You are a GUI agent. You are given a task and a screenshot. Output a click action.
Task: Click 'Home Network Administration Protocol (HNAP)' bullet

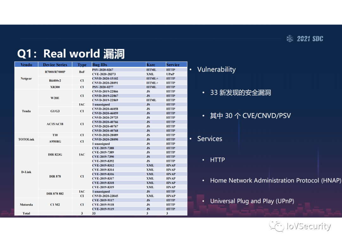[275, 180]
